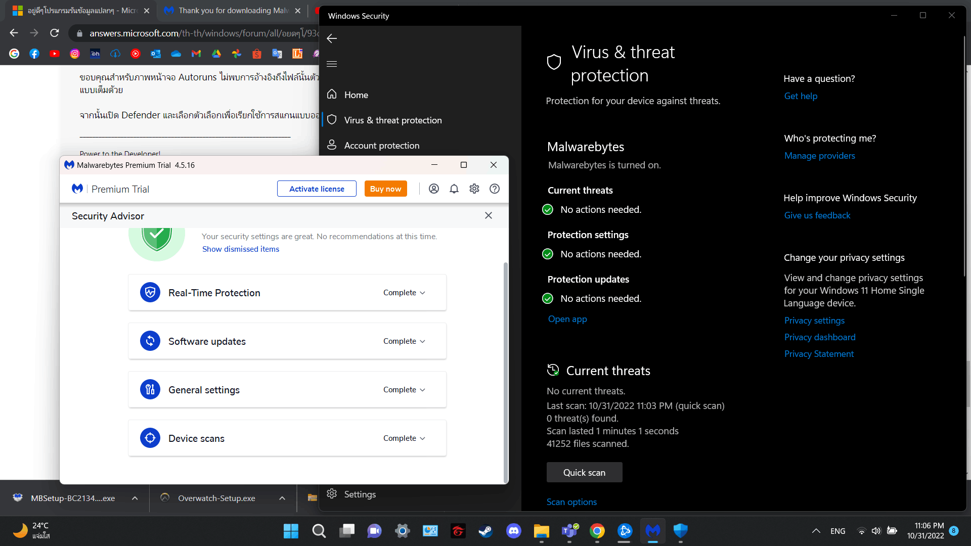Open the Scan options link
The height and width of the screenshot is (546, 971).
click(571, 502)
